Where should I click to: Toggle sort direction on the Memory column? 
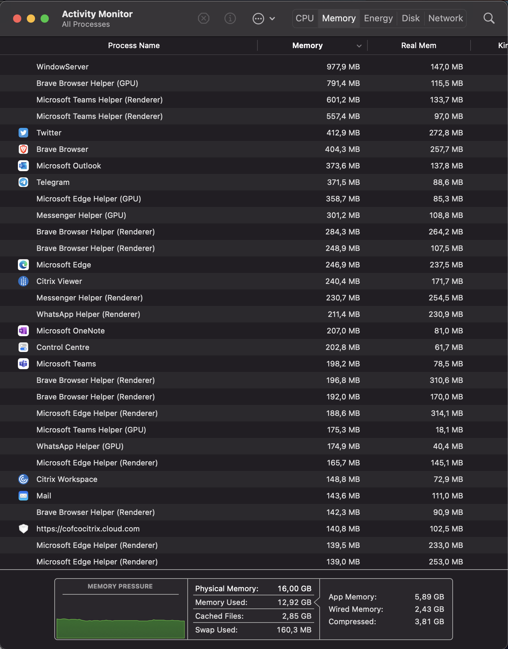[359, 46]
